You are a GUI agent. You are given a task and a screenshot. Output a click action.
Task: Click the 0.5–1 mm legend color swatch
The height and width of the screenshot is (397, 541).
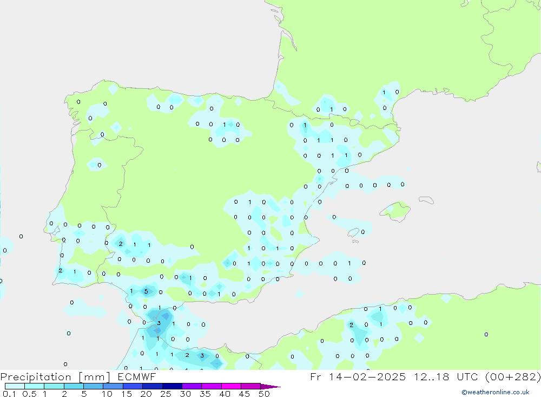pos(35,386)
